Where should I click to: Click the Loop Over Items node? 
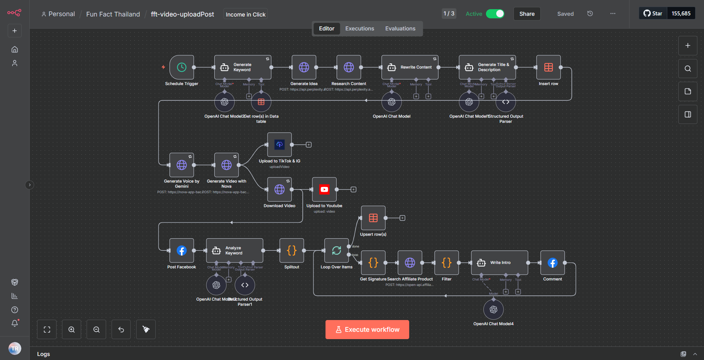[336, 251]
